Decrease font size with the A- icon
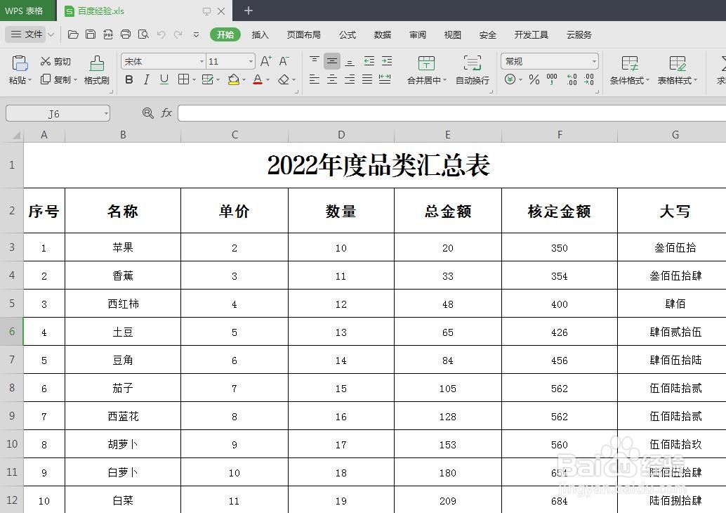Image resolution: width=726 pixels, height=513 pixels. 284,61
